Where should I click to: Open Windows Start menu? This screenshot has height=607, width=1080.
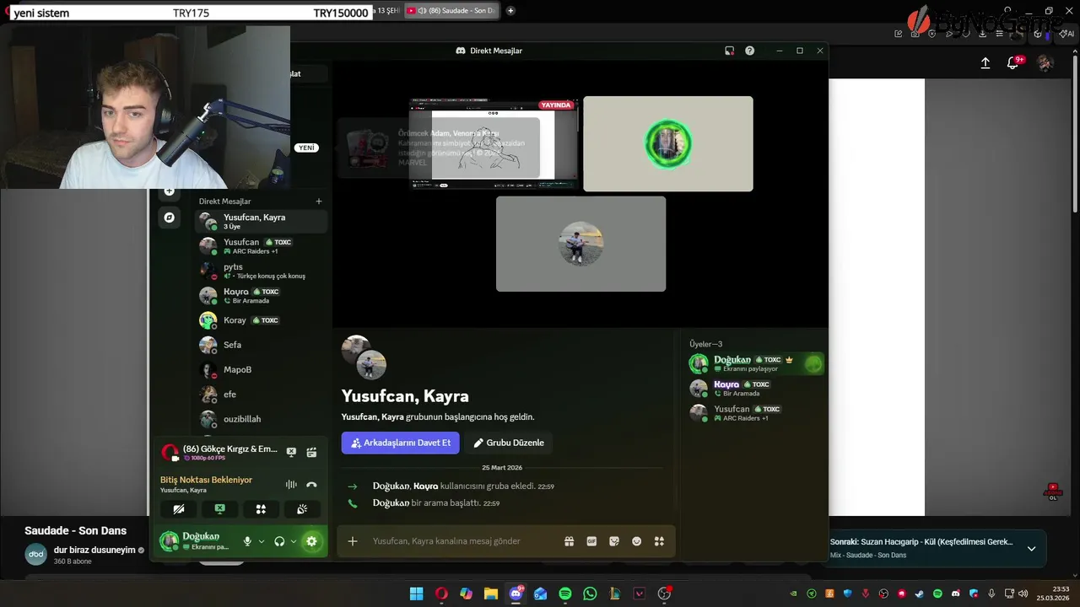pyautogui.click(x=416, y=594)
